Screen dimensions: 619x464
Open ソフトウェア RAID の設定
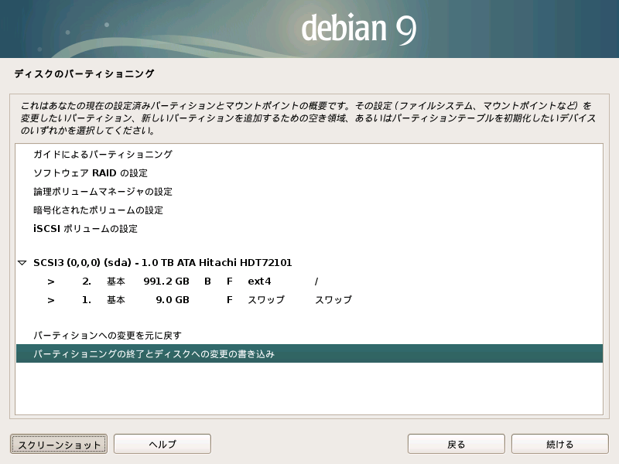(x=90, y=173)
